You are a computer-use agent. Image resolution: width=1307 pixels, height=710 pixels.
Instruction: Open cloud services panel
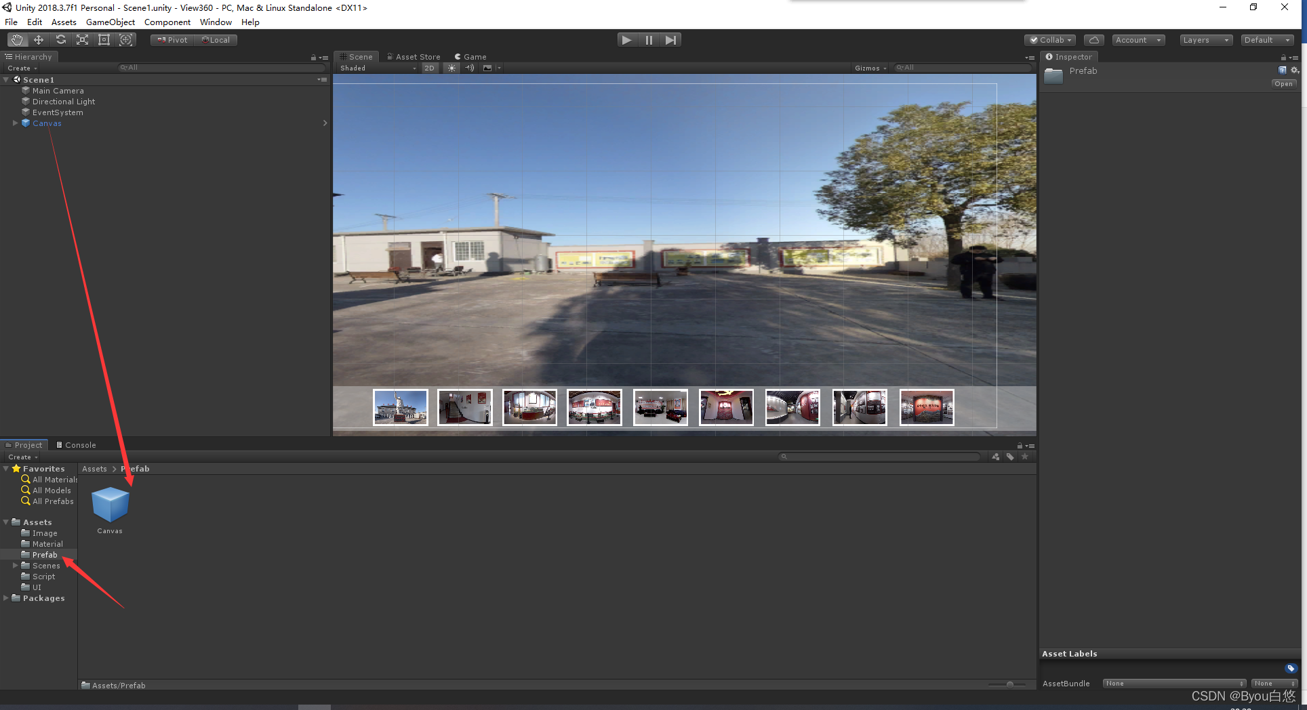1093,40
